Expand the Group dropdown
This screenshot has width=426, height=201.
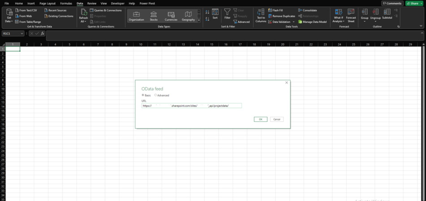point(364,21)
